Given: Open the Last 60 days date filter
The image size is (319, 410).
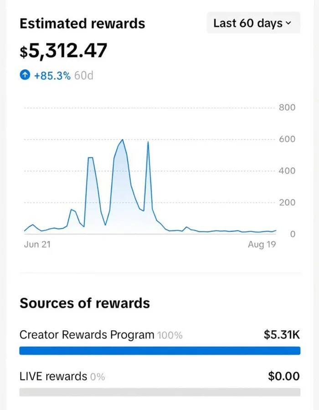Looking at the screenshot, I should [253, 23].
